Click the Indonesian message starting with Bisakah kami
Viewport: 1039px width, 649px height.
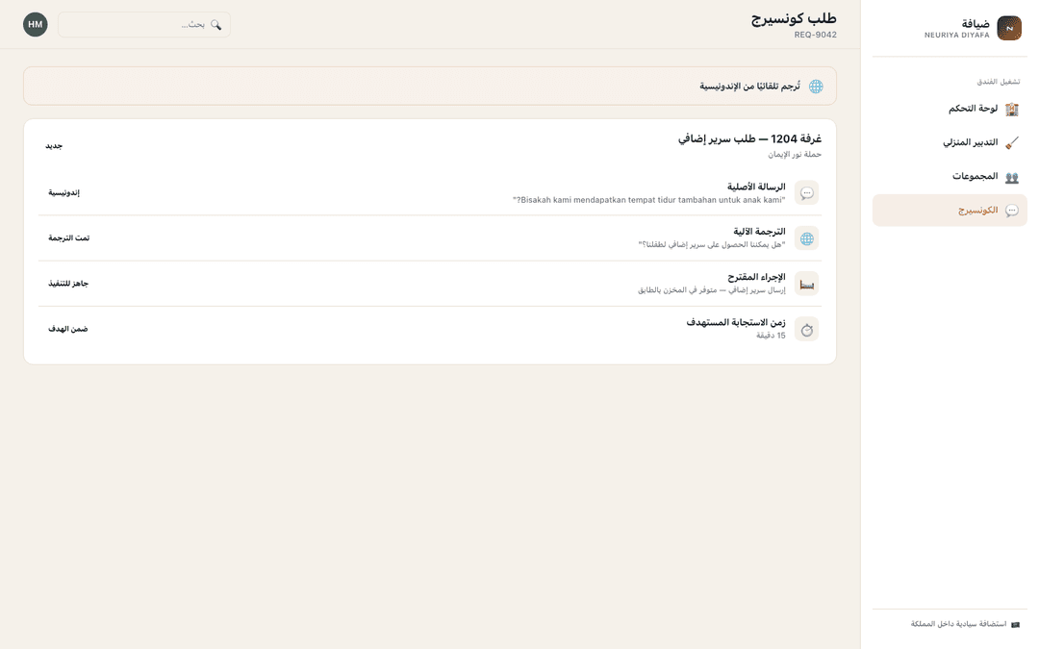click(648, 200)
